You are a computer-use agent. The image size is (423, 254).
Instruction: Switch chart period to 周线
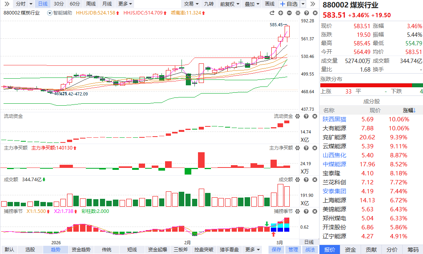[91, 4]
